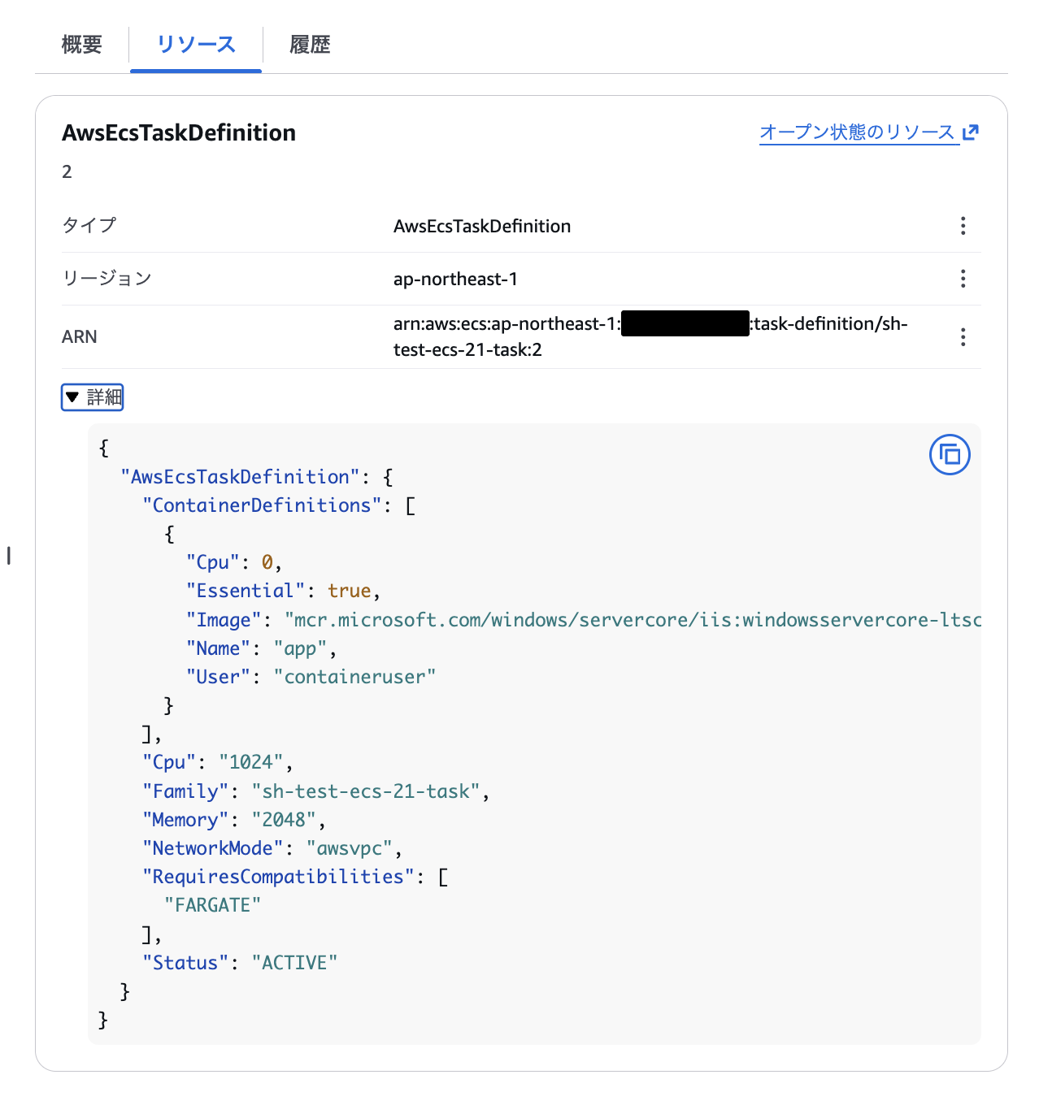1039x1105 pixels.
Task: Click the "ContainerDefinitions" key in JSON
Action: pos(262,505)
